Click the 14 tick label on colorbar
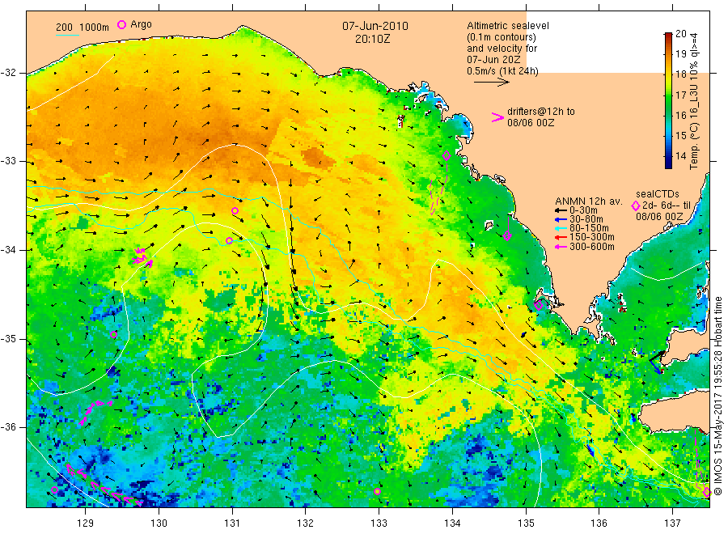 coord(681,155)
